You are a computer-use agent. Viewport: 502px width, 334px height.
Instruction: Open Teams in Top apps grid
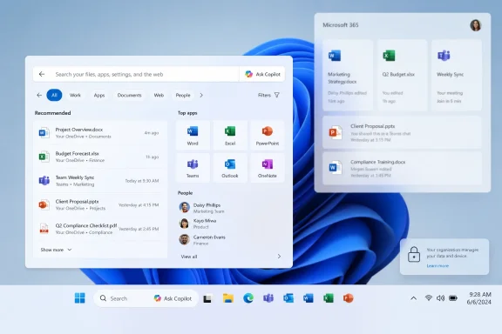[193, 168]
